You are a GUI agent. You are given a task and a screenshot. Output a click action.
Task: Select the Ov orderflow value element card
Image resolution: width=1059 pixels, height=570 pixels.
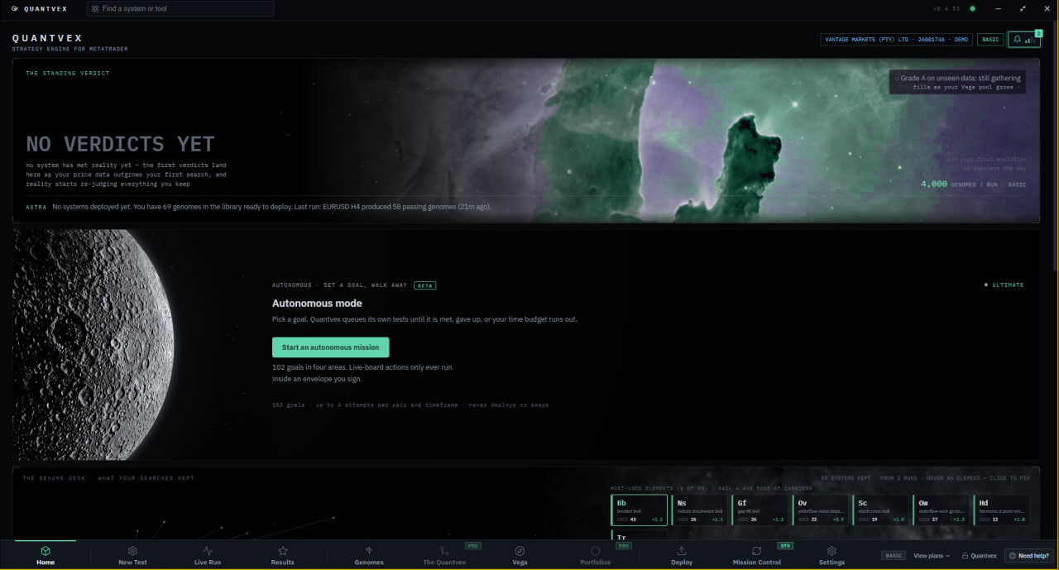(821, 510)
